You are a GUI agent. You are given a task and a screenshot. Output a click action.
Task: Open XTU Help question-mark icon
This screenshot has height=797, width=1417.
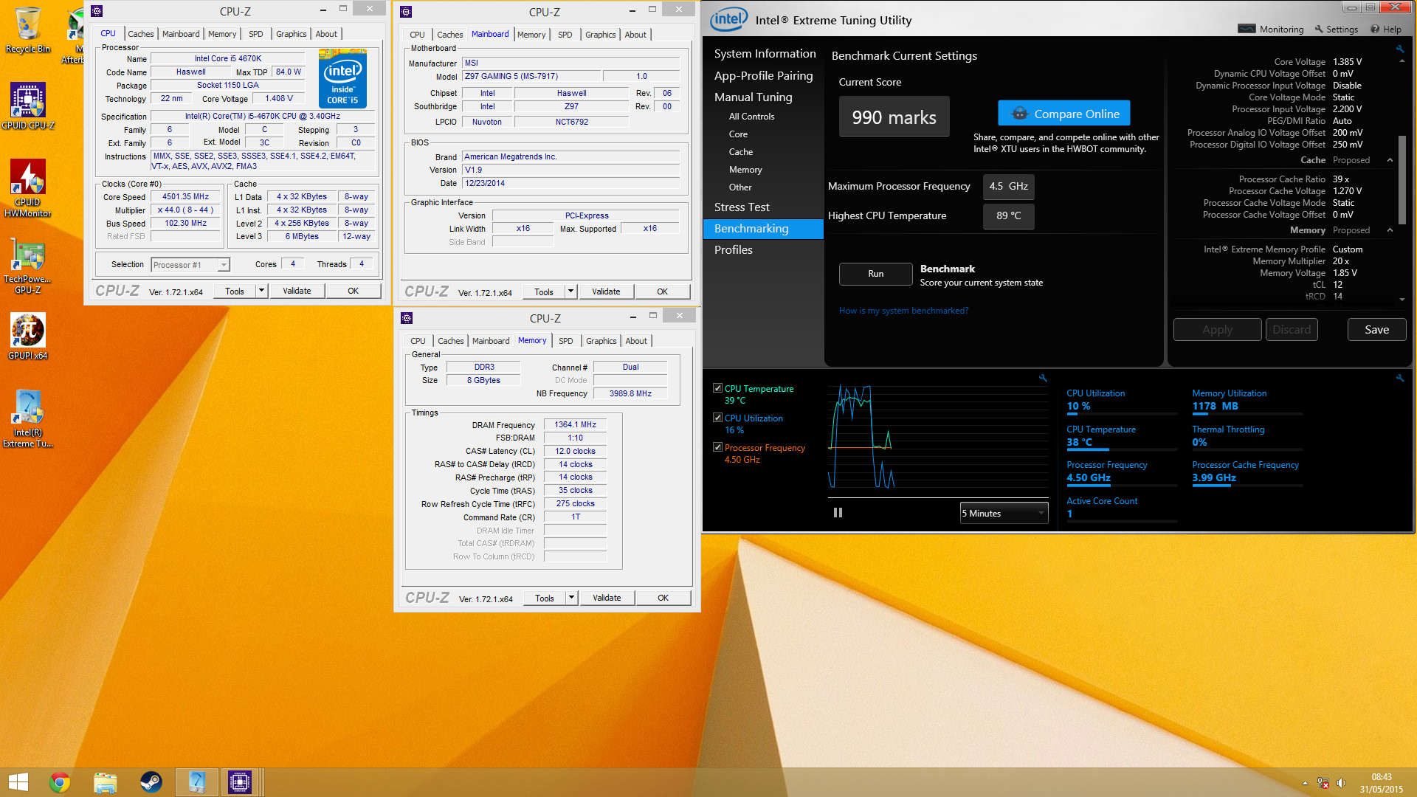coord(1375,29)
